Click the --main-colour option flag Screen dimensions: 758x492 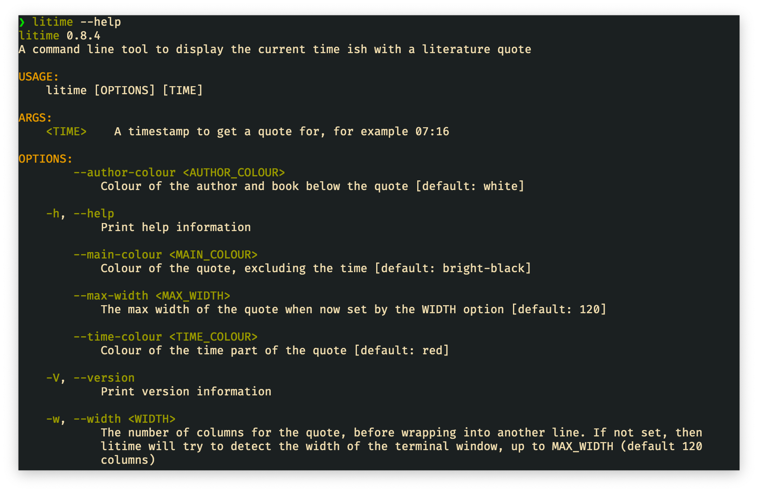[x=117, y=255]
